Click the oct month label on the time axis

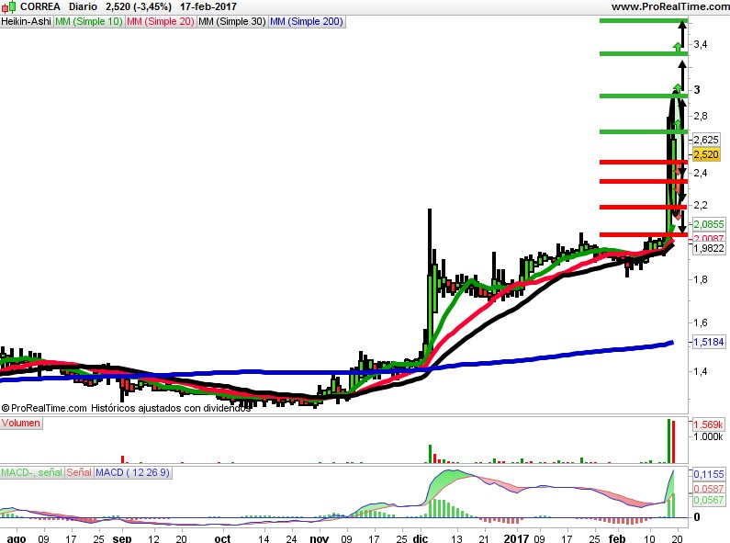point(222,538)
